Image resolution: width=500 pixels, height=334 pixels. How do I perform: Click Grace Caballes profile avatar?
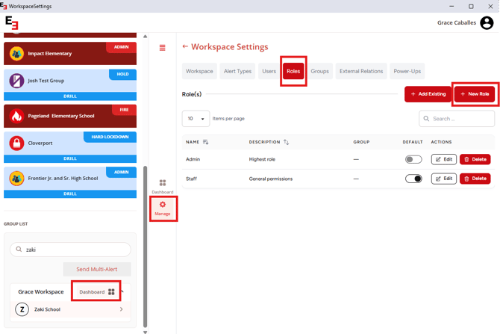point(487,23)
